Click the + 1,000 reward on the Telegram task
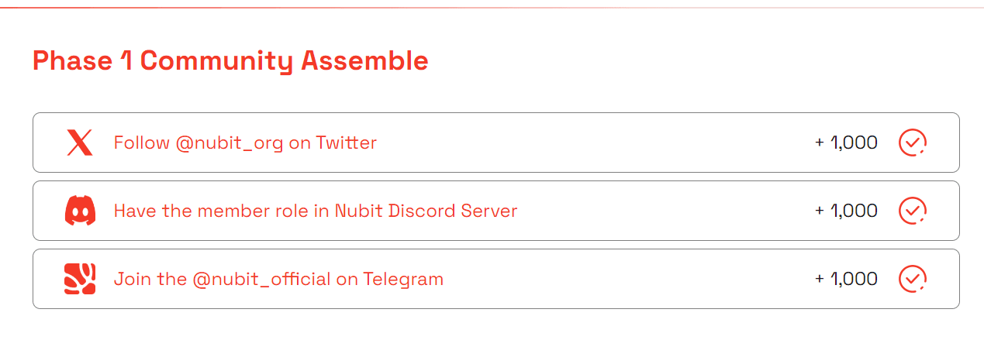This screenshot has height=347, width=984. [846, 279]
